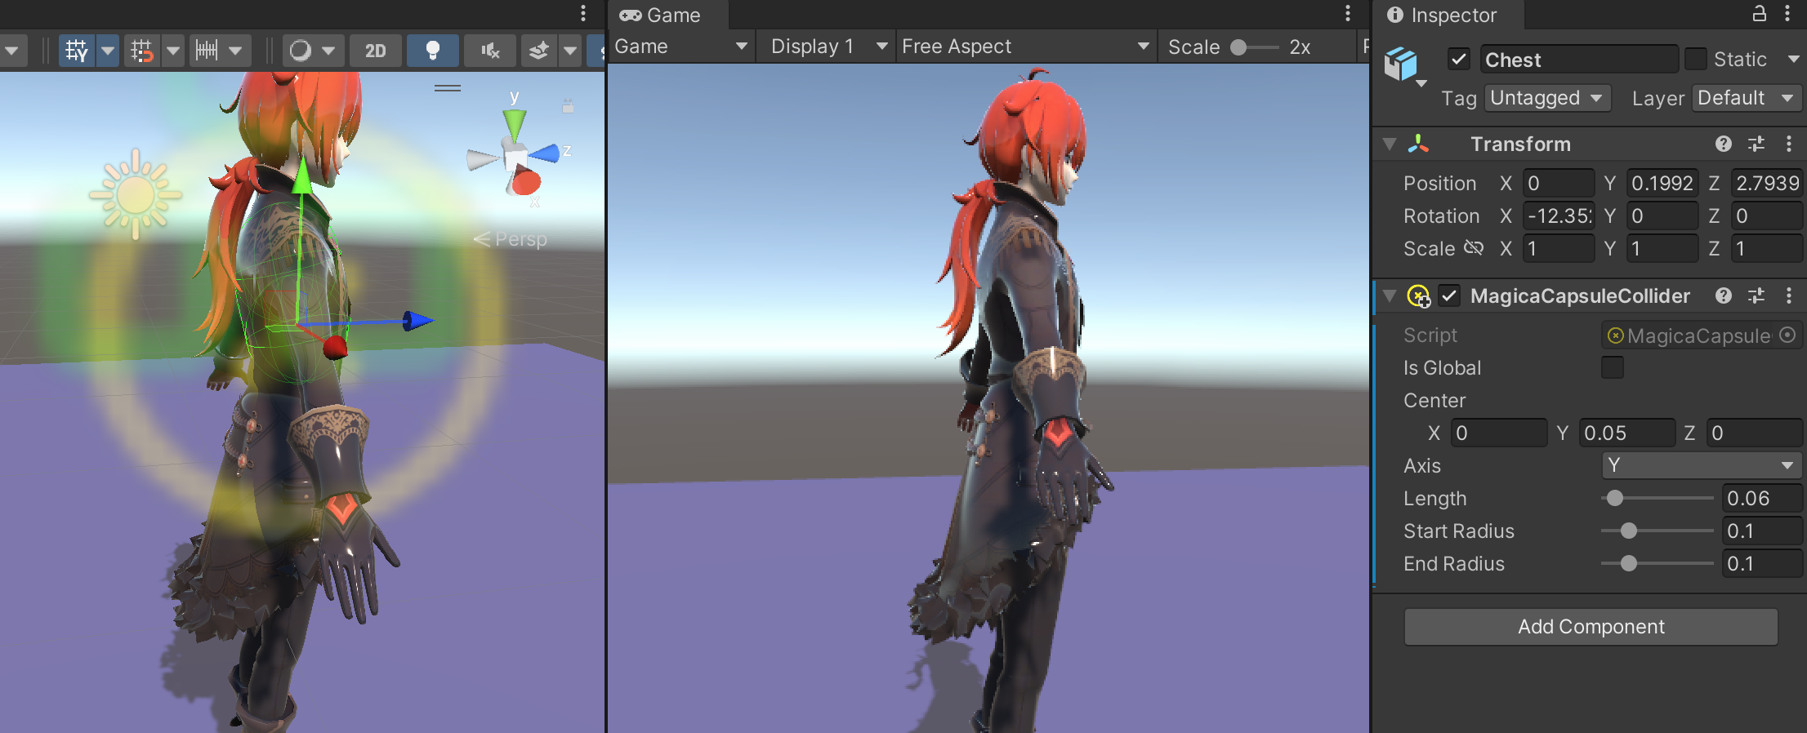Open MagicaCapsuleCollider help icon
This screenshot has height=733, width=1807.
click(x=1723, y=295)
